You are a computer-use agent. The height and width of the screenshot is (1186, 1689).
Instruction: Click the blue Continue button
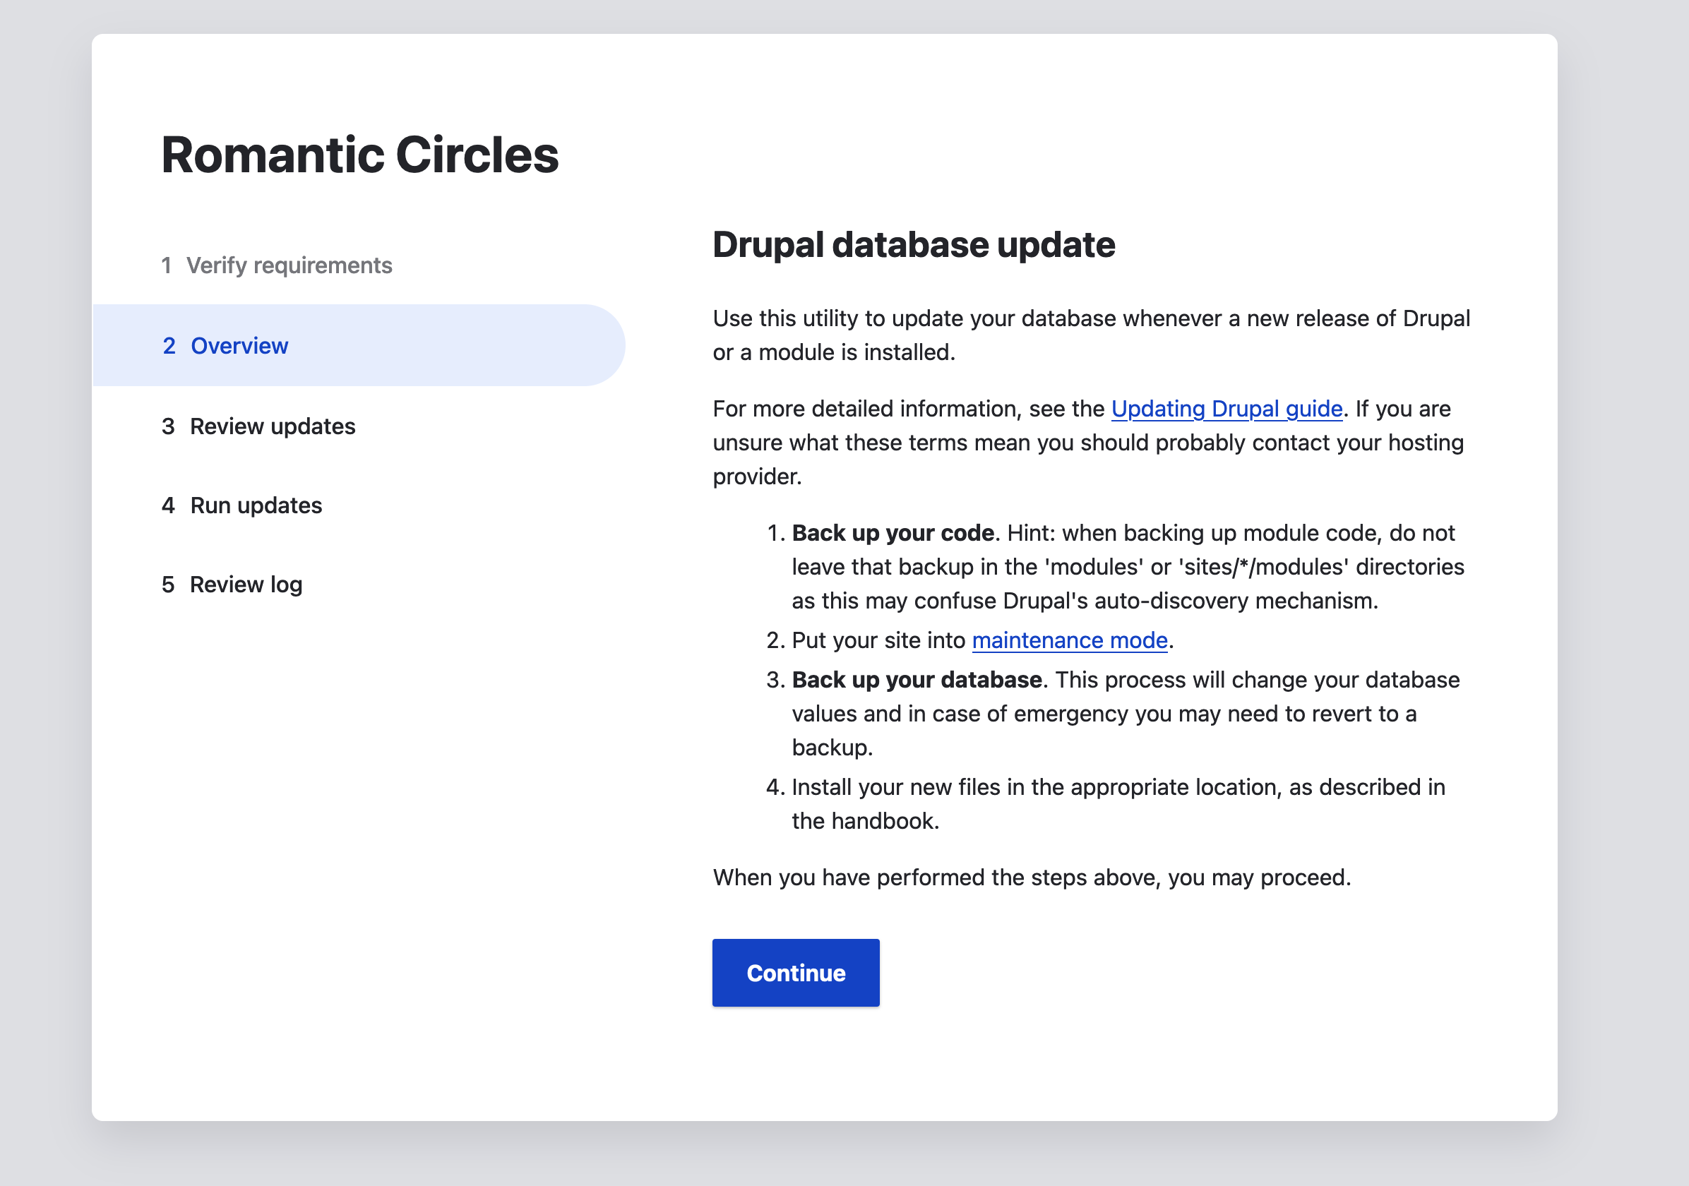(795, 972)
